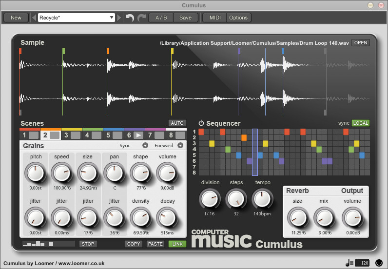Toggle the green LINK button
Screen dimensions: 388x269
pyautogui.click(x=177, y=244)
